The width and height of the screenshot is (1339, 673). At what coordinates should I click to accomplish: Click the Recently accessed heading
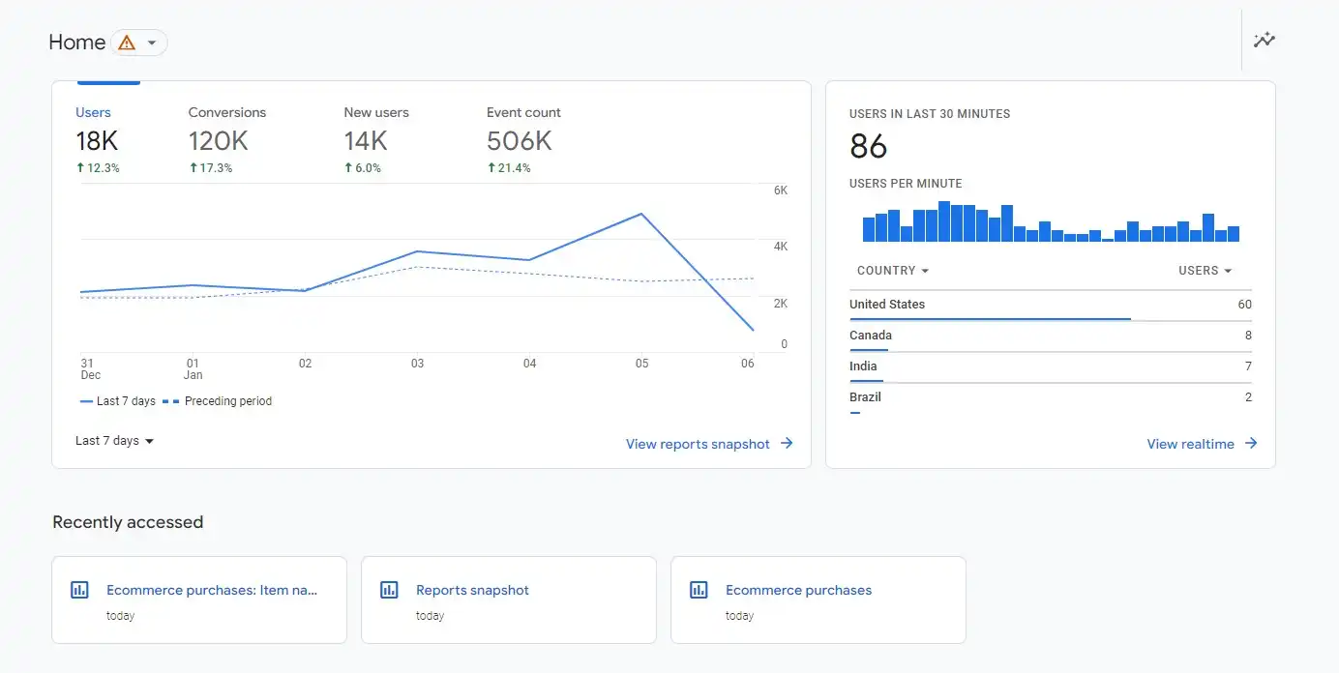[x=128, y=522]
